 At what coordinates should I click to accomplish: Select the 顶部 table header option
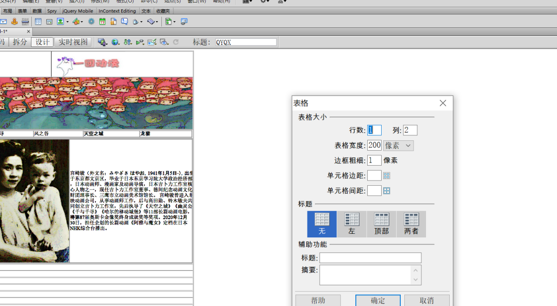[381, 223]
